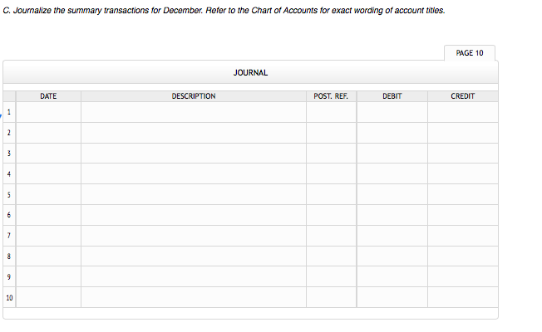
Task: Click the Description cell in row 1
Action: tap(193, 112)
